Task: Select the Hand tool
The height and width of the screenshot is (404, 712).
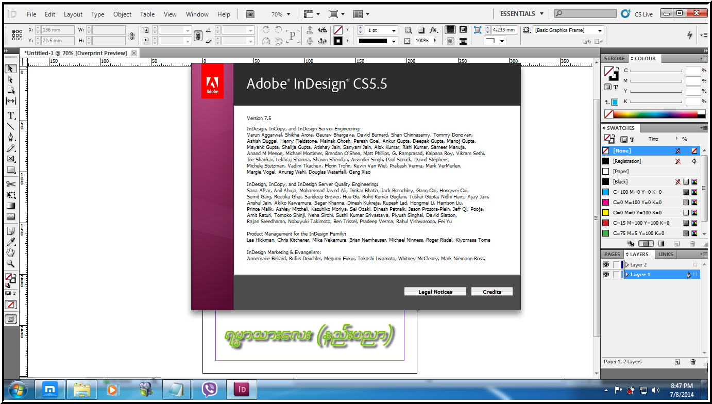Action: pyautogui.click(x=11, y=252)
